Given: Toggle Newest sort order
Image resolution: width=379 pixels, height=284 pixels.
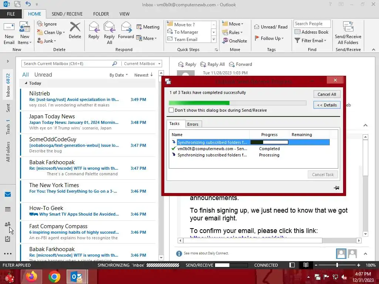Looking at the screenshot, I should pos(144,75).
